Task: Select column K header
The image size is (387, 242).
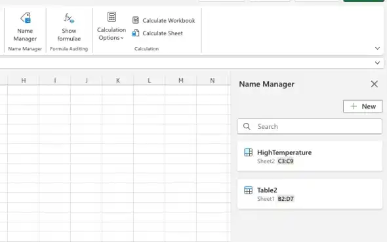Action: pyautogui.click(x=117, y=80)
